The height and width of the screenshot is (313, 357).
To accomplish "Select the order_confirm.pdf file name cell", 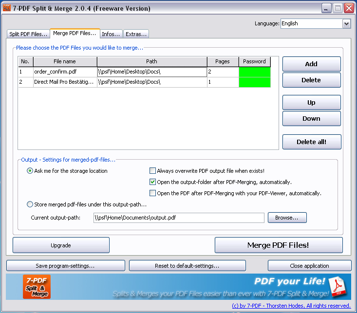I will [x=65, y=72].
